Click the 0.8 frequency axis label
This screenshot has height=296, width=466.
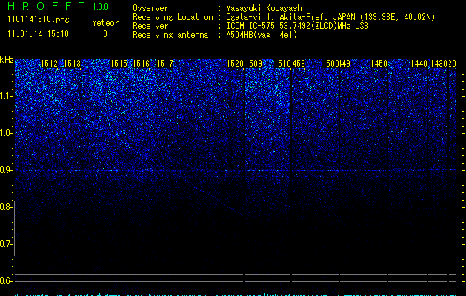coord(6,207)
